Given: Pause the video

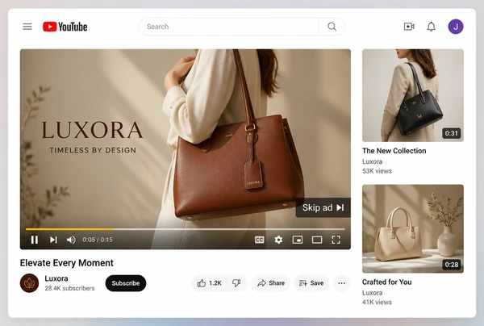Looking at the screenshot, I should click(x=35, y=240).
